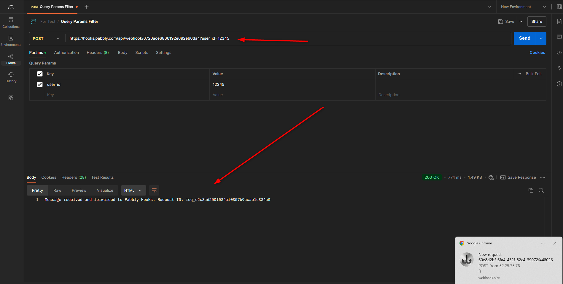Screen dimensions: 563x284
Task: Open the environment quick look icon top right
Action: coord(559,7)
